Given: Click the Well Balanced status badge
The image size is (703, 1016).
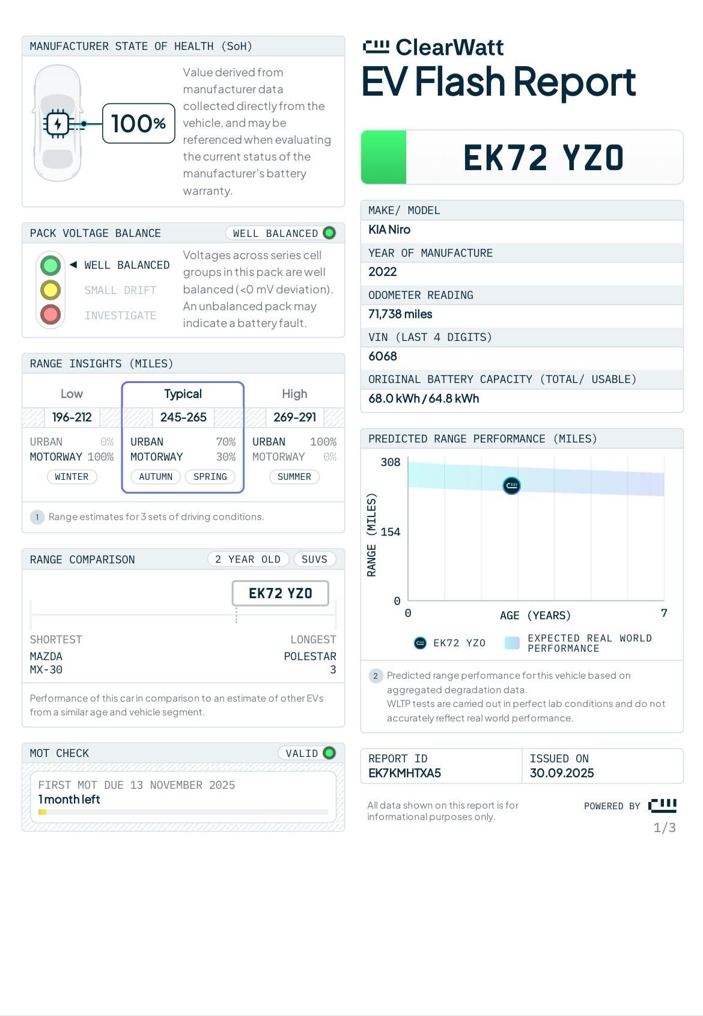Looking at the screenshot, I should [281, 233].
